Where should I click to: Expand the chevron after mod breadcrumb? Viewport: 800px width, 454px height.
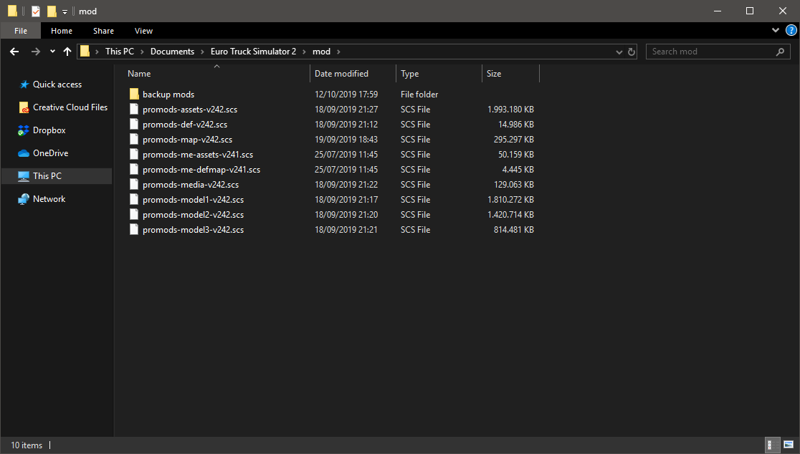[x=338, y=52]
